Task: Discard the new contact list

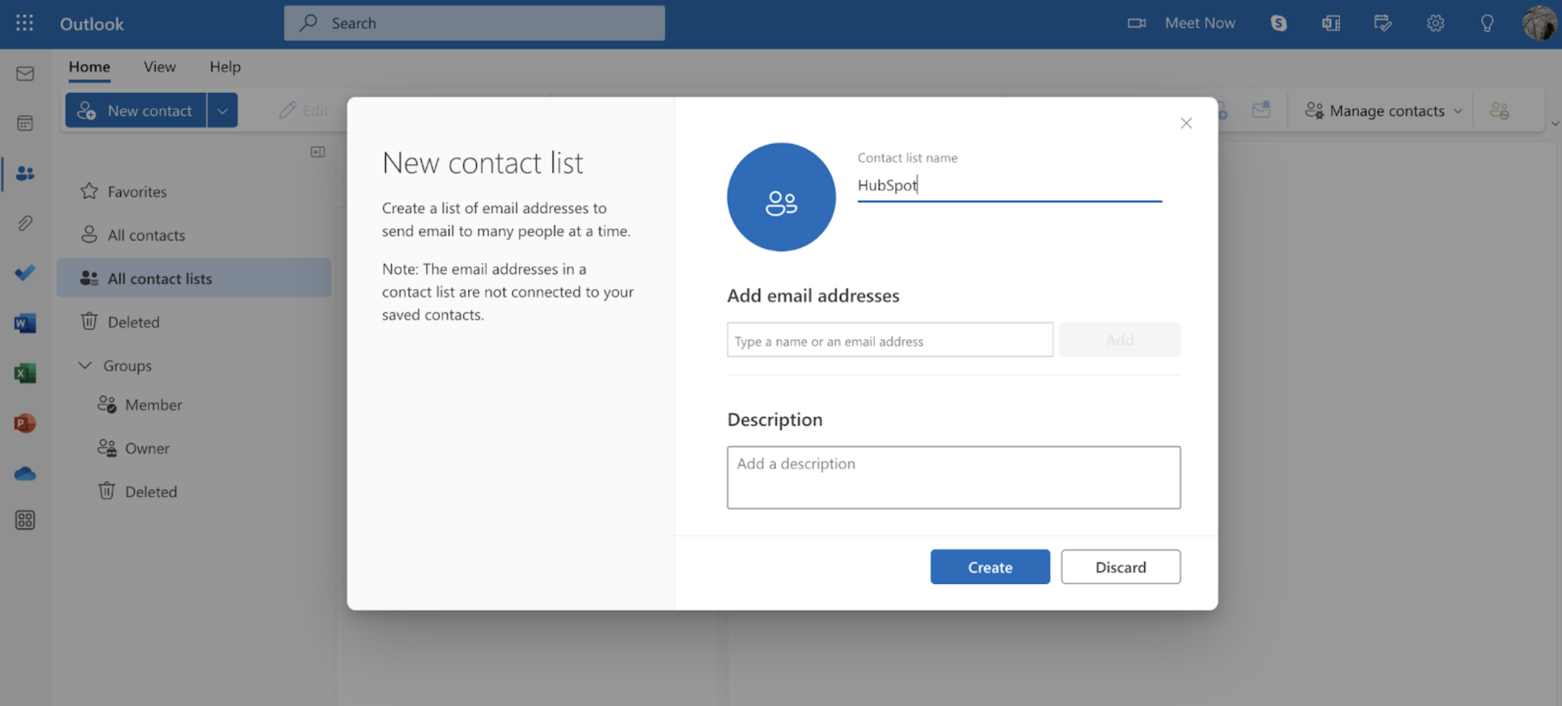Action: pos(1121,567)
